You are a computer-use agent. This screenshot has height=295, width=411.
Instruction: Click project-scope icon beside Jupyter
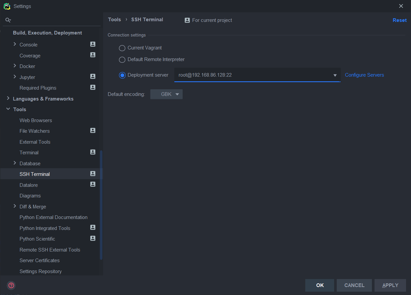(93, 76)
